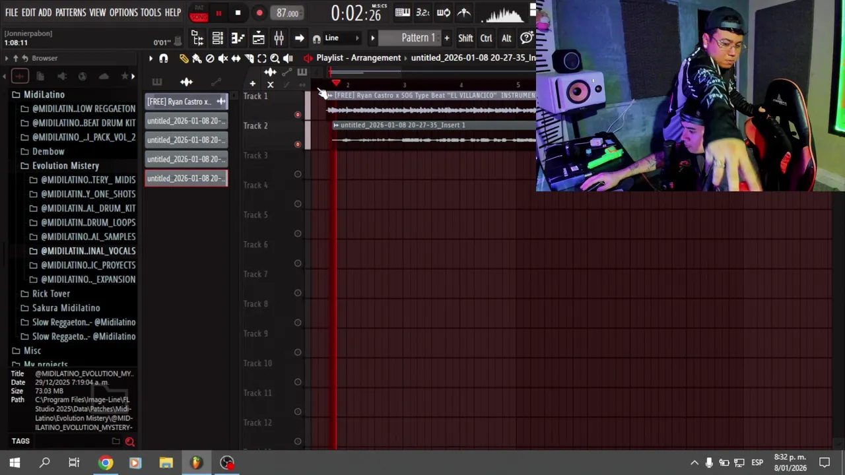Toggle PAT/SONG playback mode switch
The width and height of the screenshot is (845, 475).
(x=199, y=13)
